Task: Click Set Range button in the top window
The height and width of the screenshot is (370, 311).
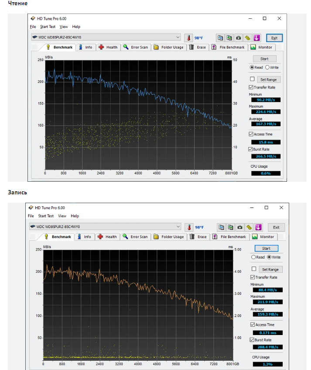Action: (x=269, y=80)
